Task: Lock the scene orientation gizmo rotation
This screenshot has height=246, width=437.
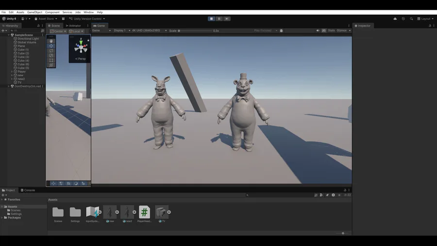Action: (x=88, y=40)
